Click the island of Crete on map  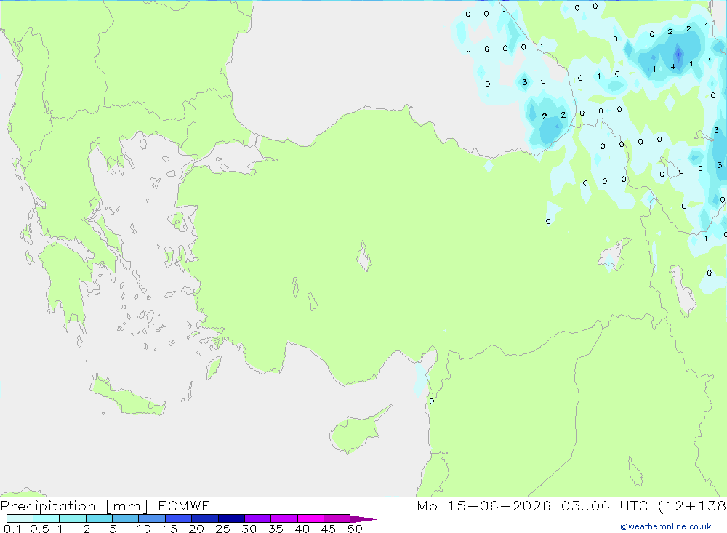click(x=126, y=396)
